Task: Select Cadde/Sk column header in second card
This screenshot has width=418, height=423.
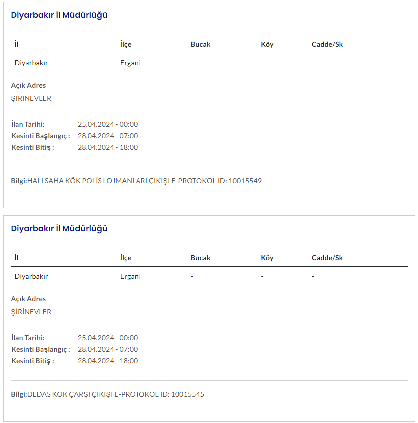Action: pos(327,258)
